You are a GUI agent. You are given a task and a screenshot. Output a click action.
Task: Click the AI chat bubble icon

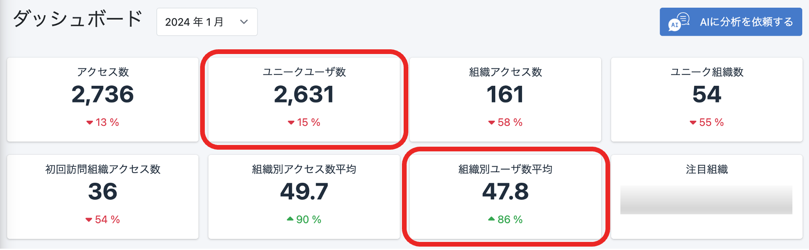point(679,22)
